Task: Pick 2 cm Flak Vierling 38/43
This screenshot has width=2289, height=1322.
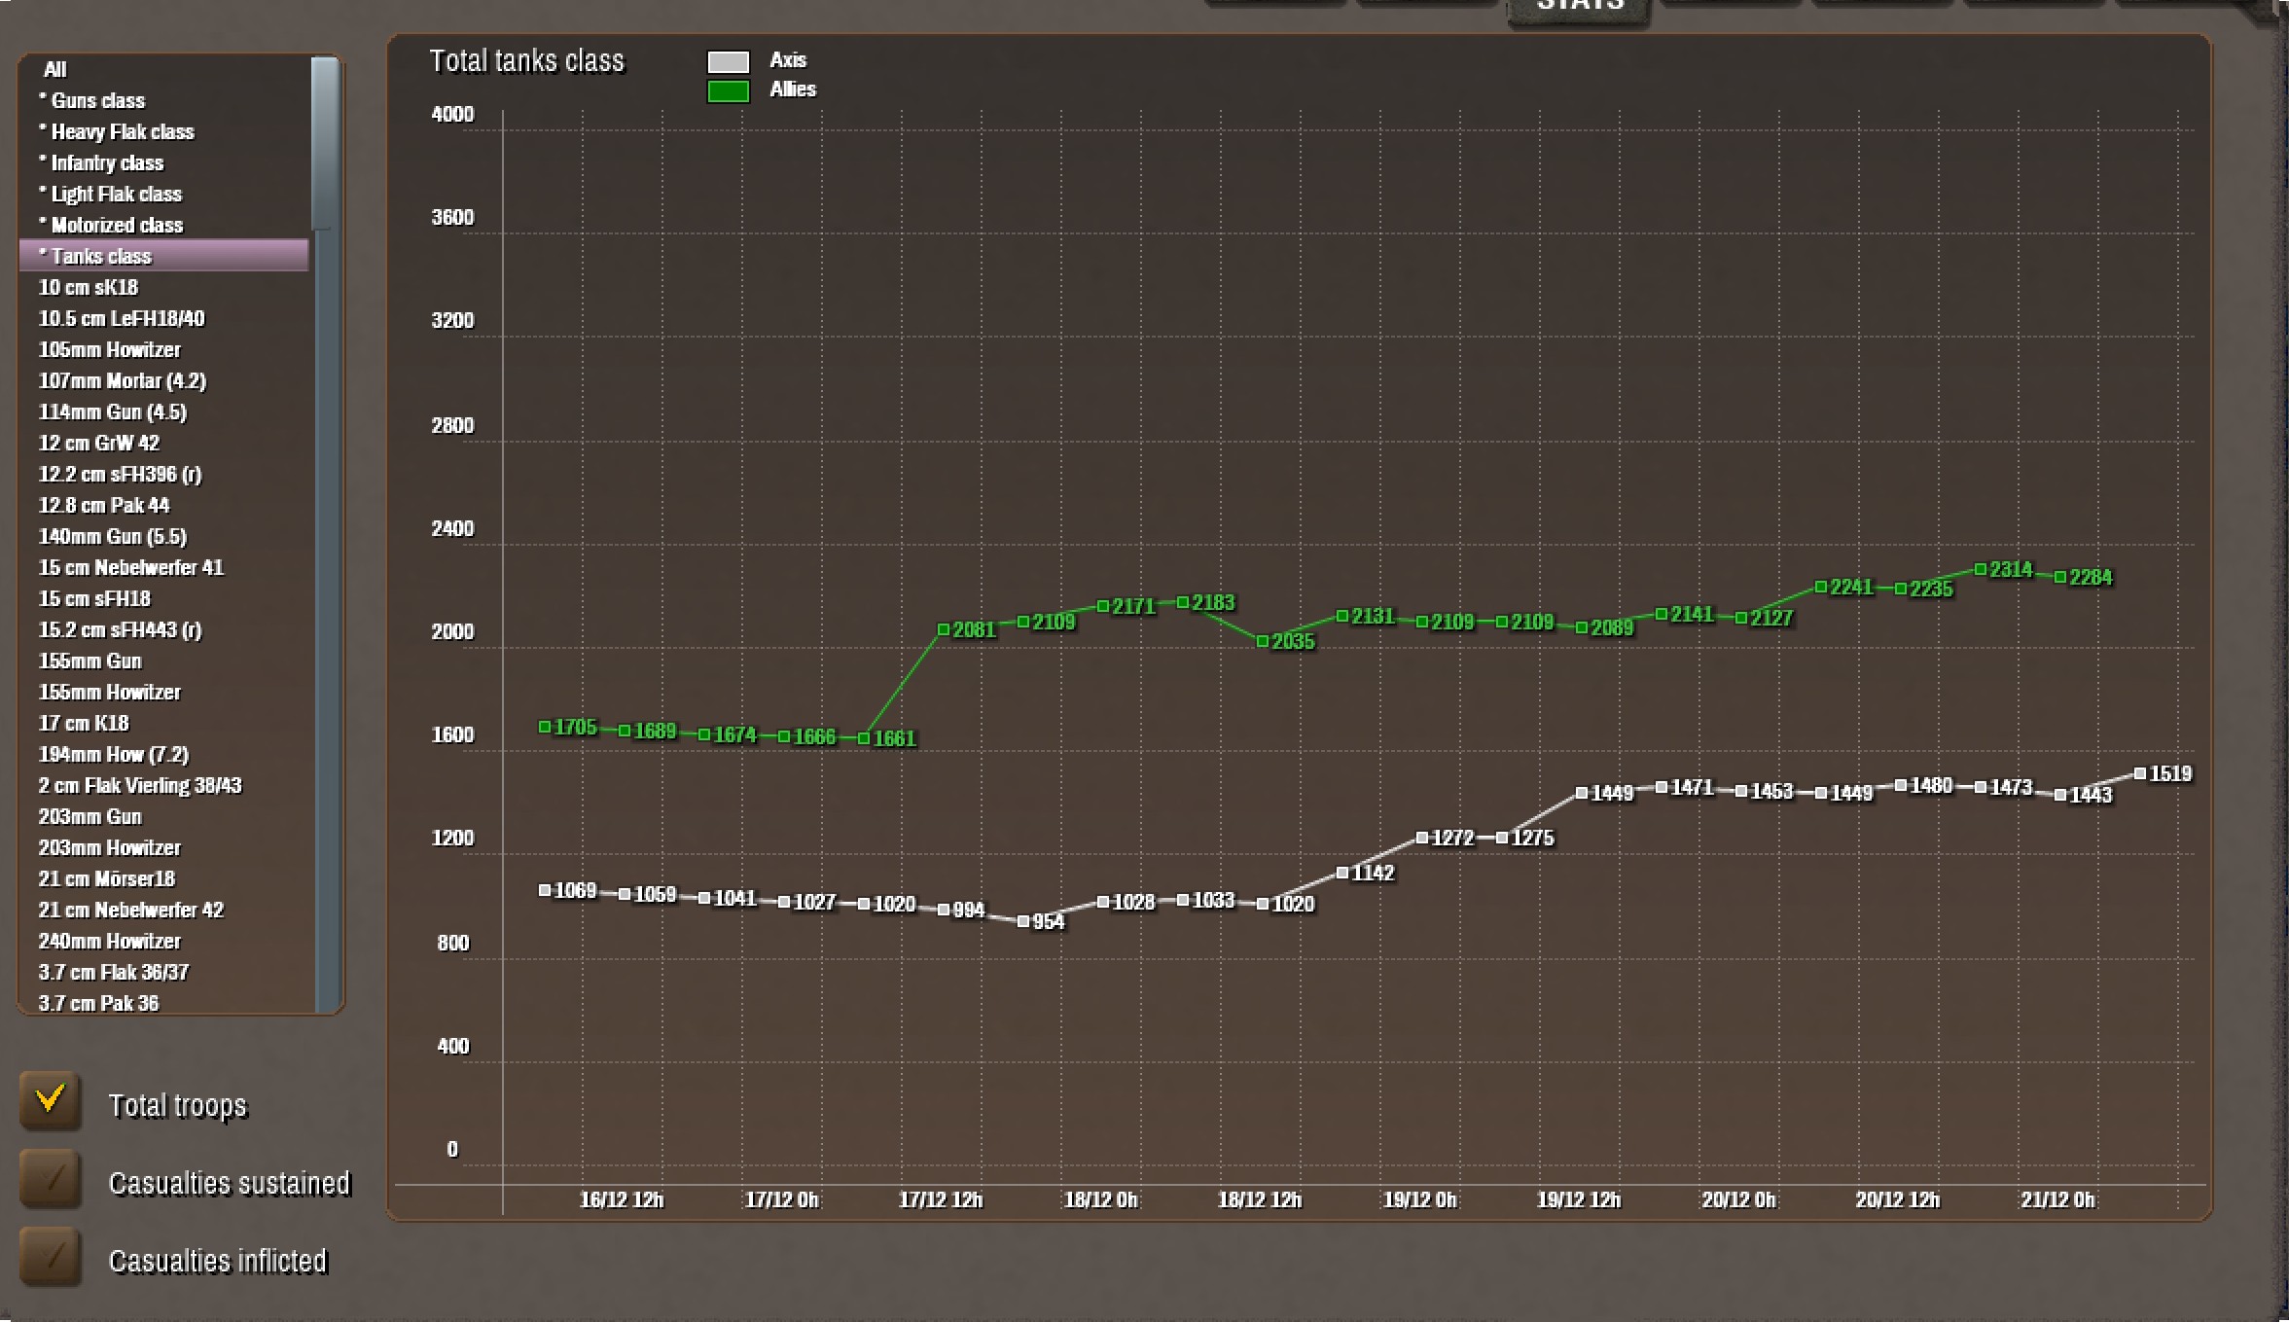Action: coord(139,785)
